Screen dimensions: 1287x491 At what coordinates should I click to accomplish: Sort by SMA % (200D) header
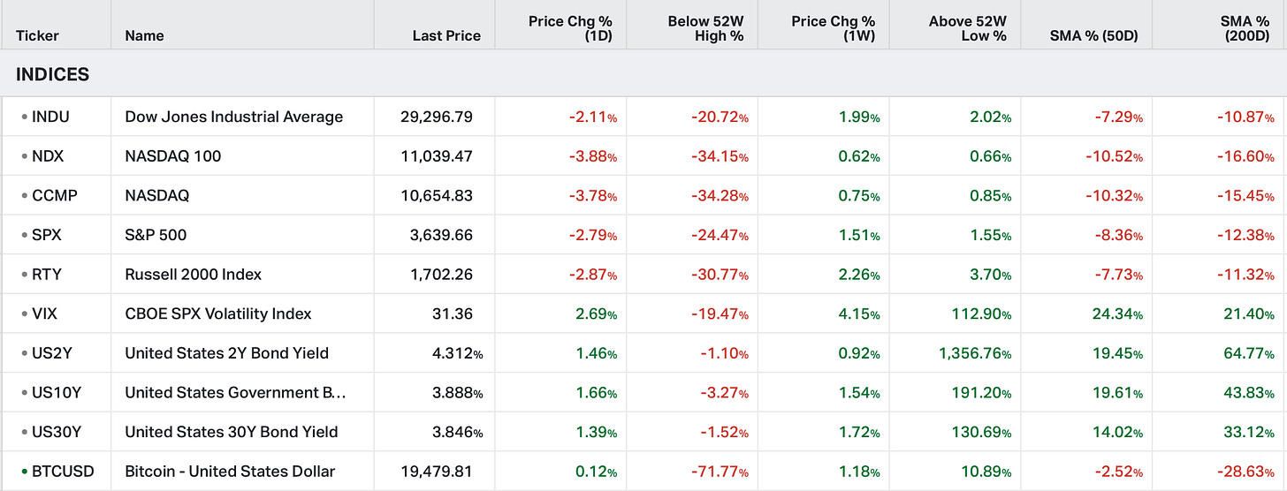1246,28
